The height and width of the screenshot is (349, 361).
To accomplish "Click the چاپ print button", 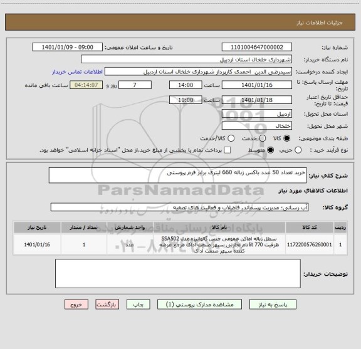I will [x=138, y=305].
